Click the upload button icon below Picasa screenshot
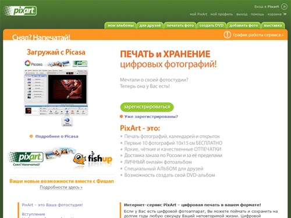291x218 pixels. (x=67, y=122)
